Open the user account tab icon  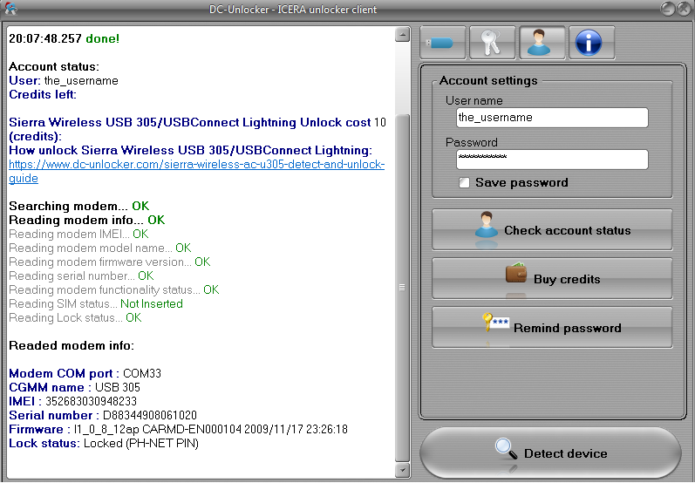542,43
